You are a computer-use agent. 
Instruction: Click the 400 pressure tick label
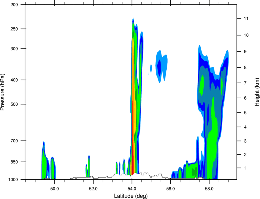pyautogui.click(x=14, y=80)
